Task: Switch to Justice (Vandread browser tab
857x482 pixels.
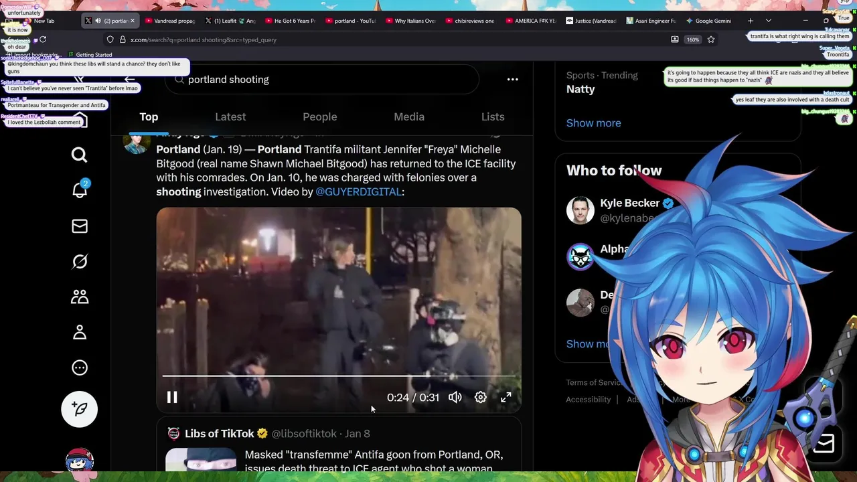Action: coord(592,21)
